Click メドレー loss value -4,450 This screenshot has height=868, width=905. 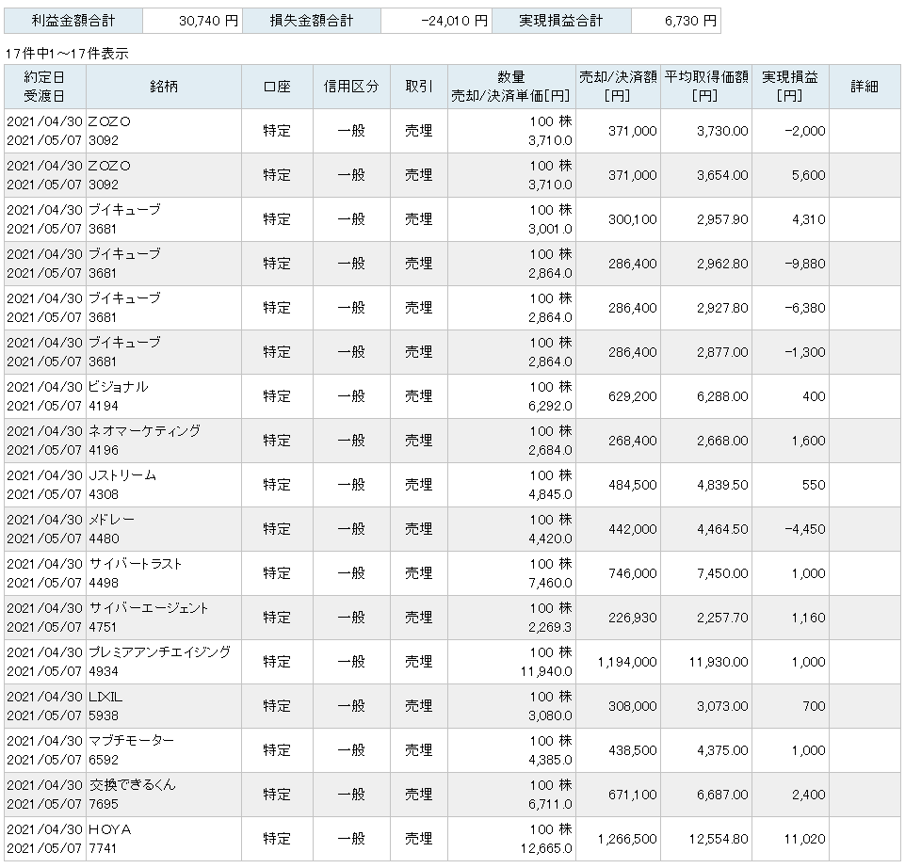pyautogui.click(x=805, y=529)
